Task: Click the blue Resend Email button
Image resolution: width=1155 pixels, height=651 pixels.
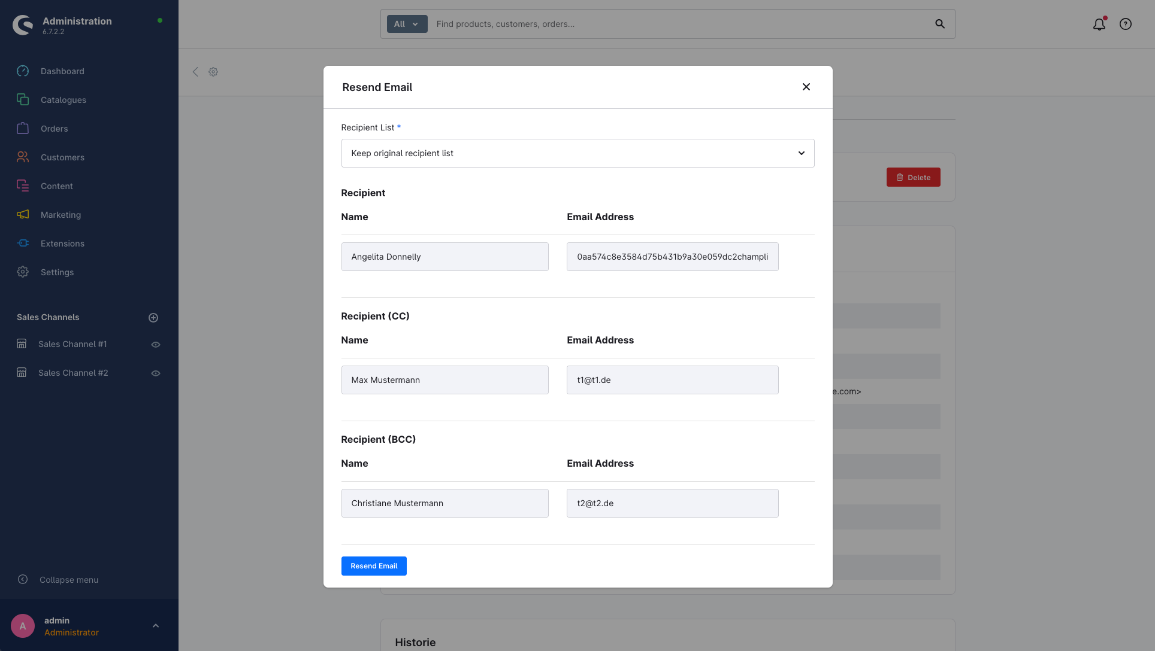Action: click(x=374, y=566)
